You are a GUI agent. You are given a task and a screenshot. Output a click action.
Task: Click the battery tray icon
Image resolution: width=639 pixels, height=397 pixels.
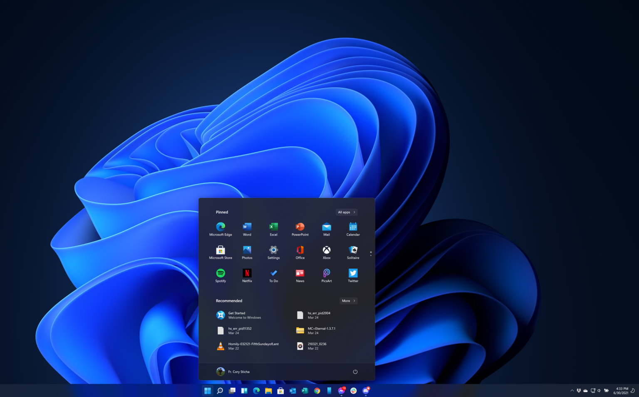(x=606, y=391)
